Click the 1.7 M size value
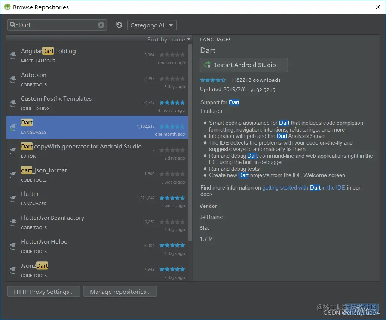 click(x=206, y=239)
